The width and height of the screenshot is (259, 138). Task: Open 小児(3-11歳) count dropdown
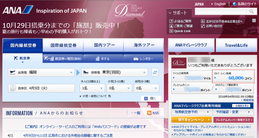click(x=119, y=88)
